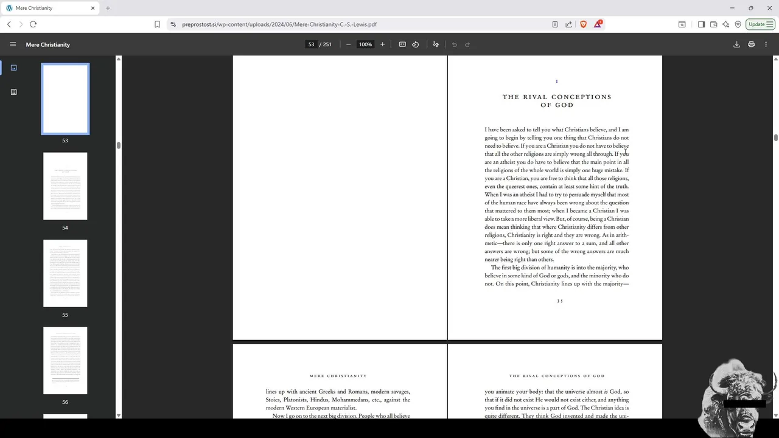
Task: Click the undo annotation icon
Action: pyautogui.click(x=454, y=44)
